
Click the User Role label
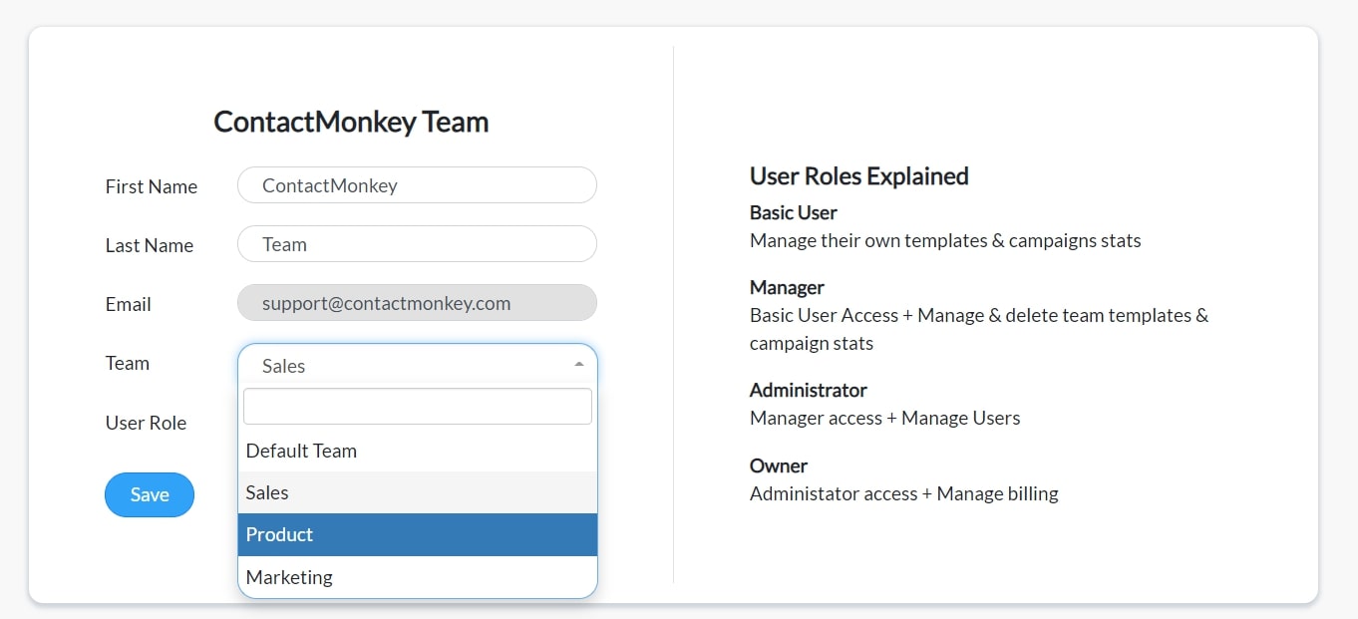click(x=146, y=423)
